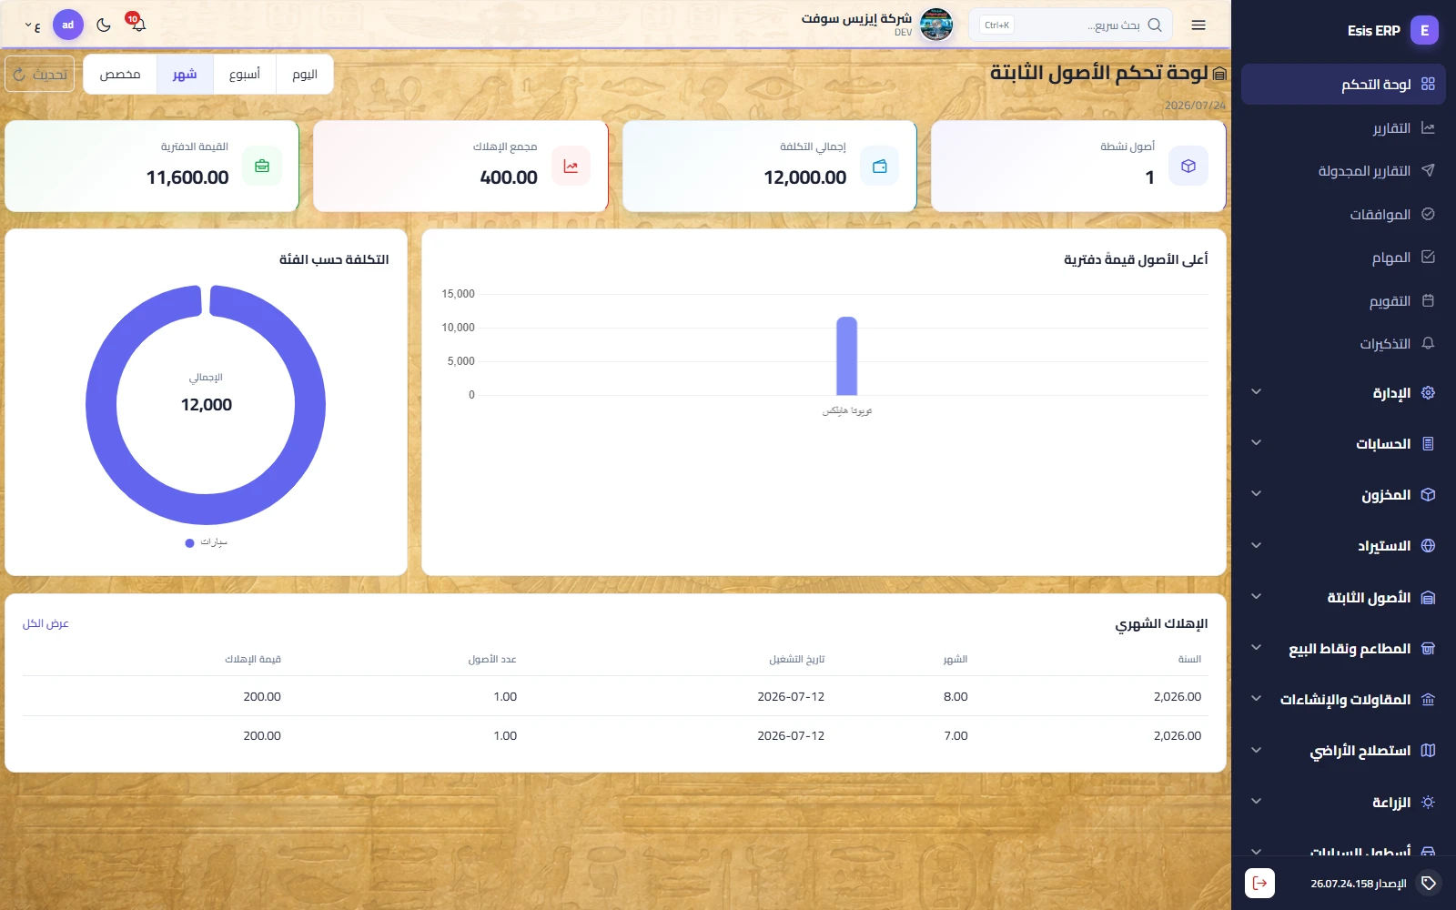Click the calendar icon in sidebar
The image size is (1456, 910).
coord(1428,300)
